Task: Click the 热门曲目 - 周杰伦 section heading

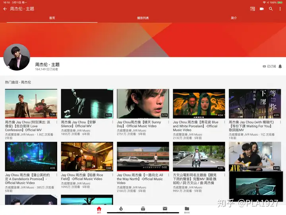Action: (x=18, y=82)
